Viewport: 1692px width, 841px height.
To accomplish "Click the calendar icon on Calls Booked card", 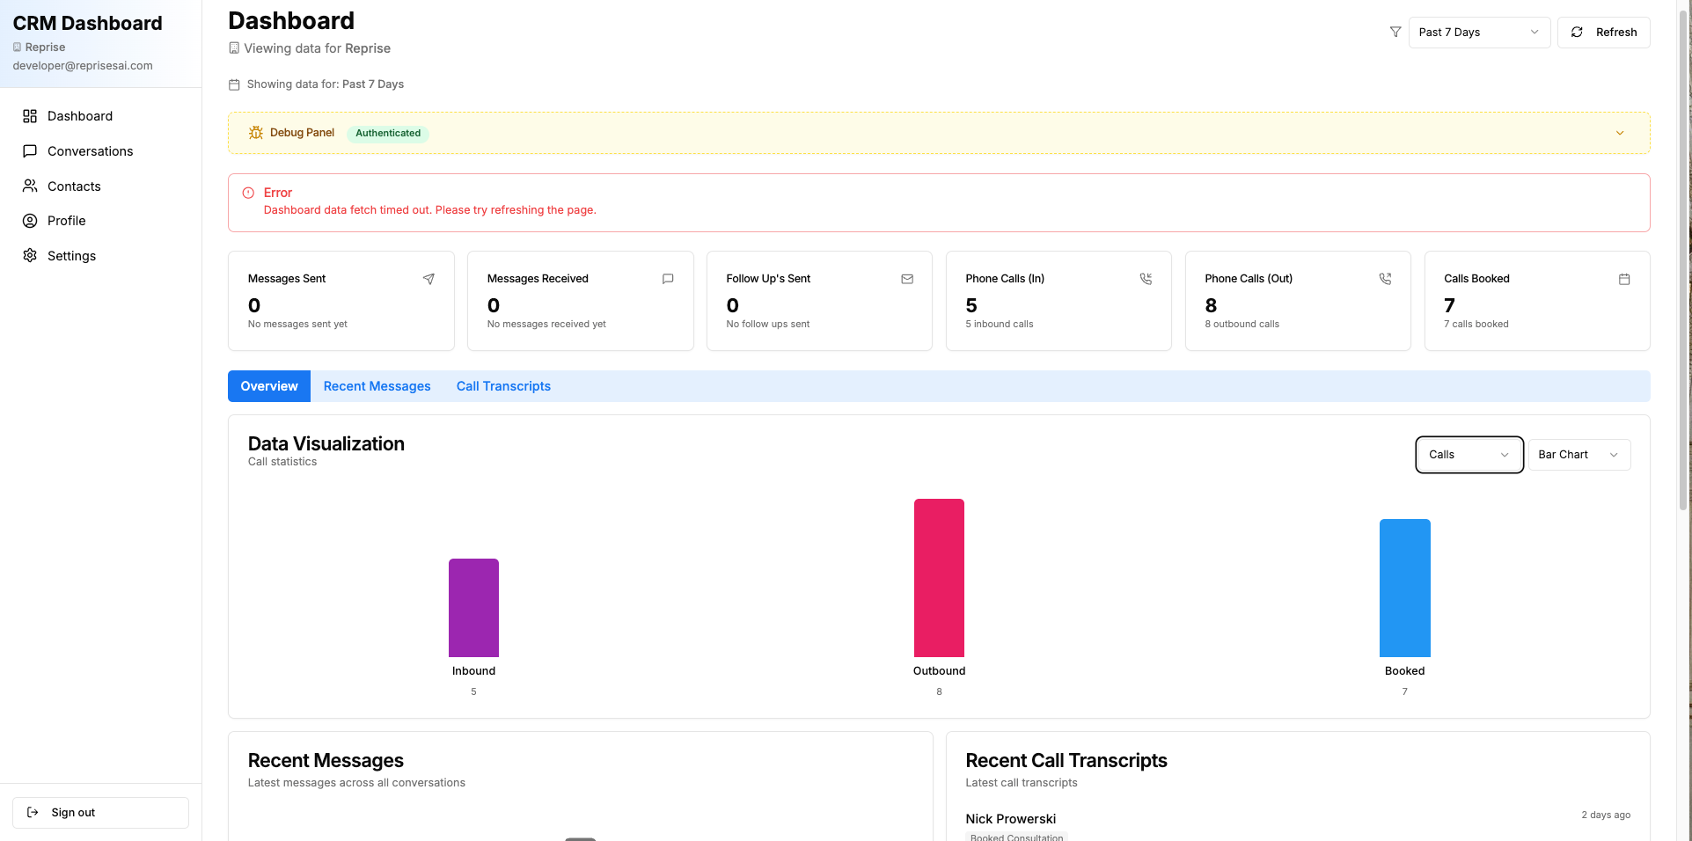I will point(1624,279).
